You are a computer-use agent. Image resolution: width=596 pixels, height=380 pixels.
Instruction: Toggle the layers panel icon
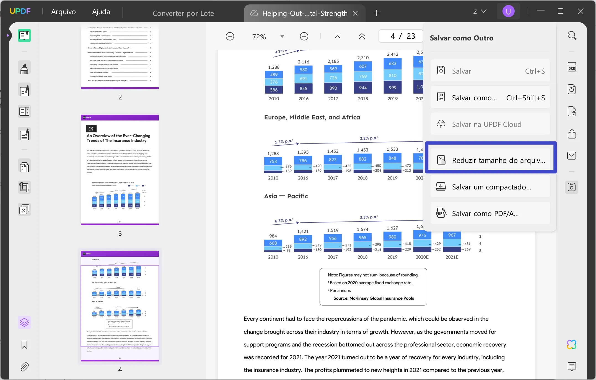pos(24,322)
